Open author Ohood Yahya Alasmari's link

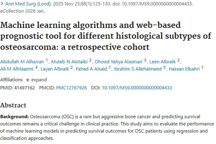(118, 61)
